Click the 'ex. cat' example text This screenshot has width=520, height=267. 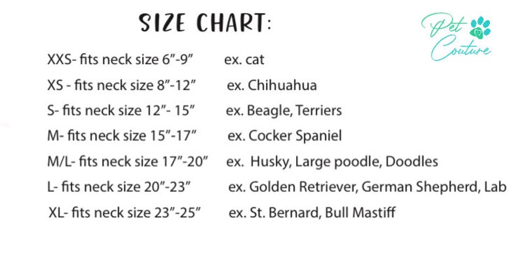click(244, 60)
